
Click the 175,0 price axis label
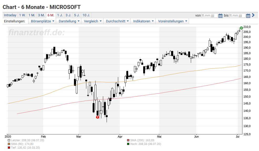[x=247, y=64]
